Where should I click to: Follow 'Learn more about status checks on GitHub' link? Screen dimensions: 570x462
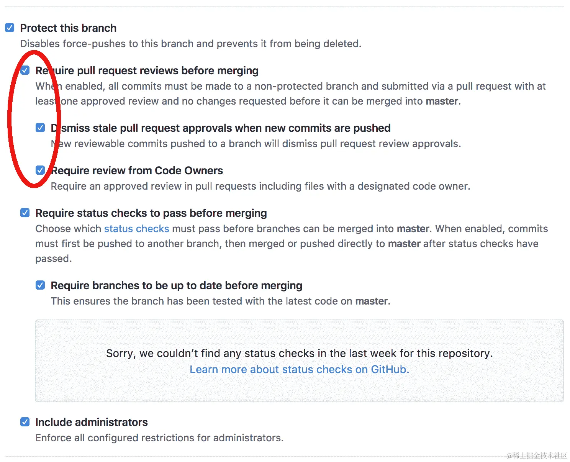point(300,369)
